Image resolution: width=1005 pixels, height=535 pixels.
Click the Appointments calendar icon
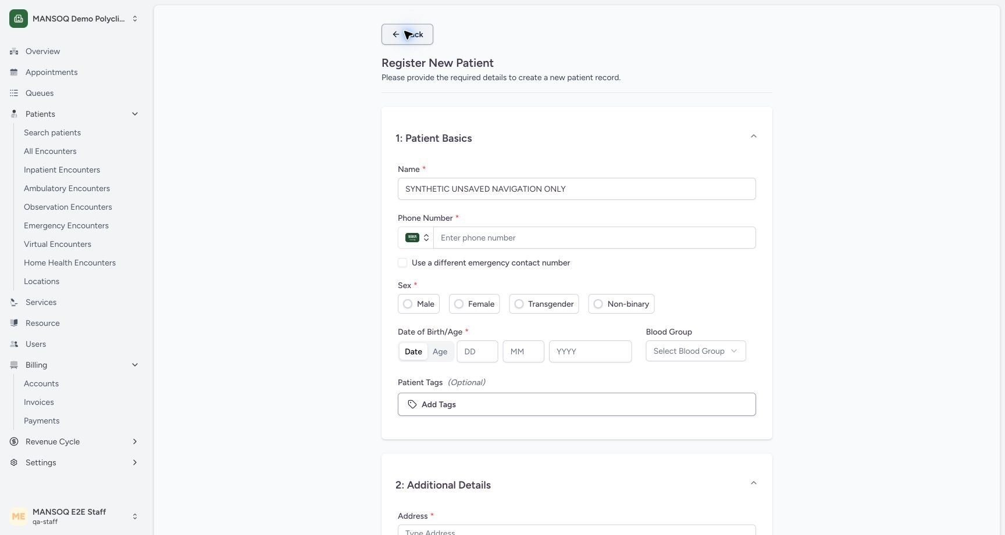click(14, 72)
